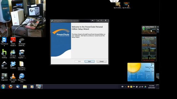Open the network signal tray icon

140,87
